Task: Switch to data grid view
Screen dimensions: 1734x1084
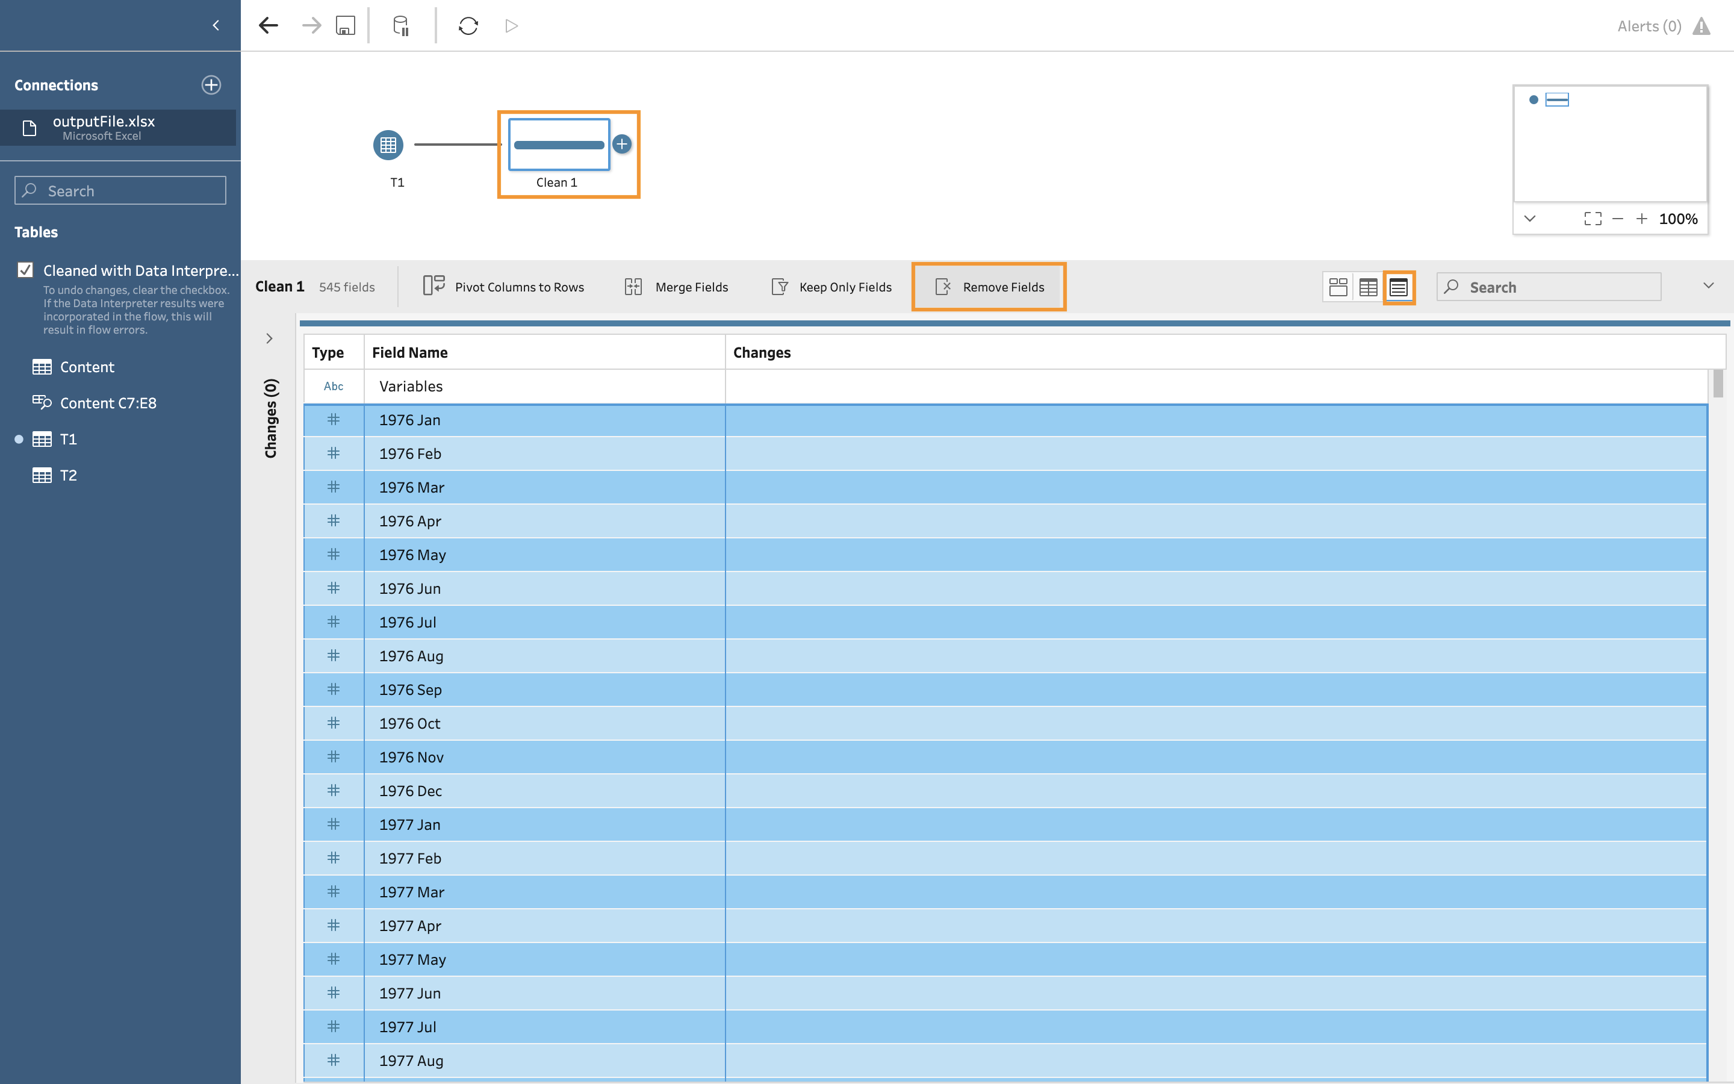Action: (x=1368, y=287)
